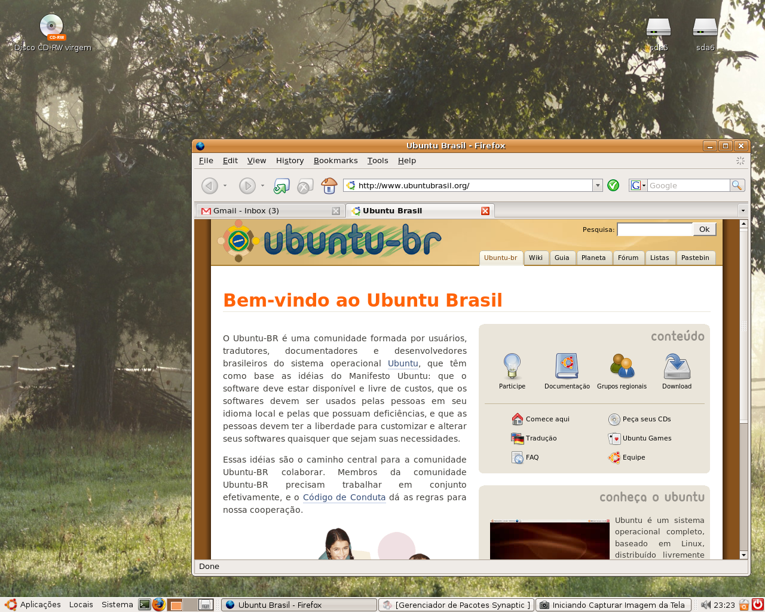
Task: Toggle show desktop button in panel
Action: 206,605
